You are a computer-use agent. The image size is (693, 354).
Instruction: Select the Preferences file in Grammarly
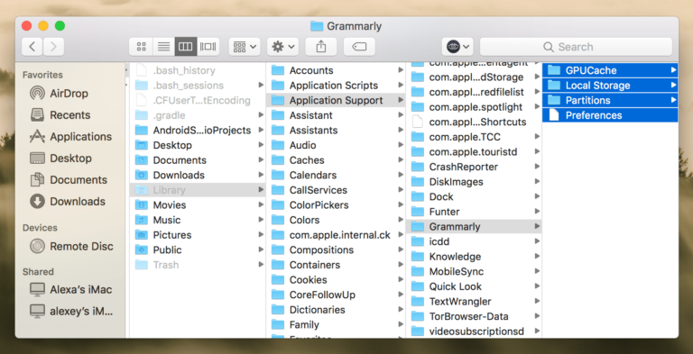(610, 115)
